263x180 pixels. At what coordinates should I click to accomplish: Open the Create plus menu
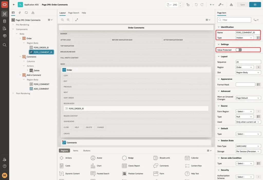click(x=212, y=5)
